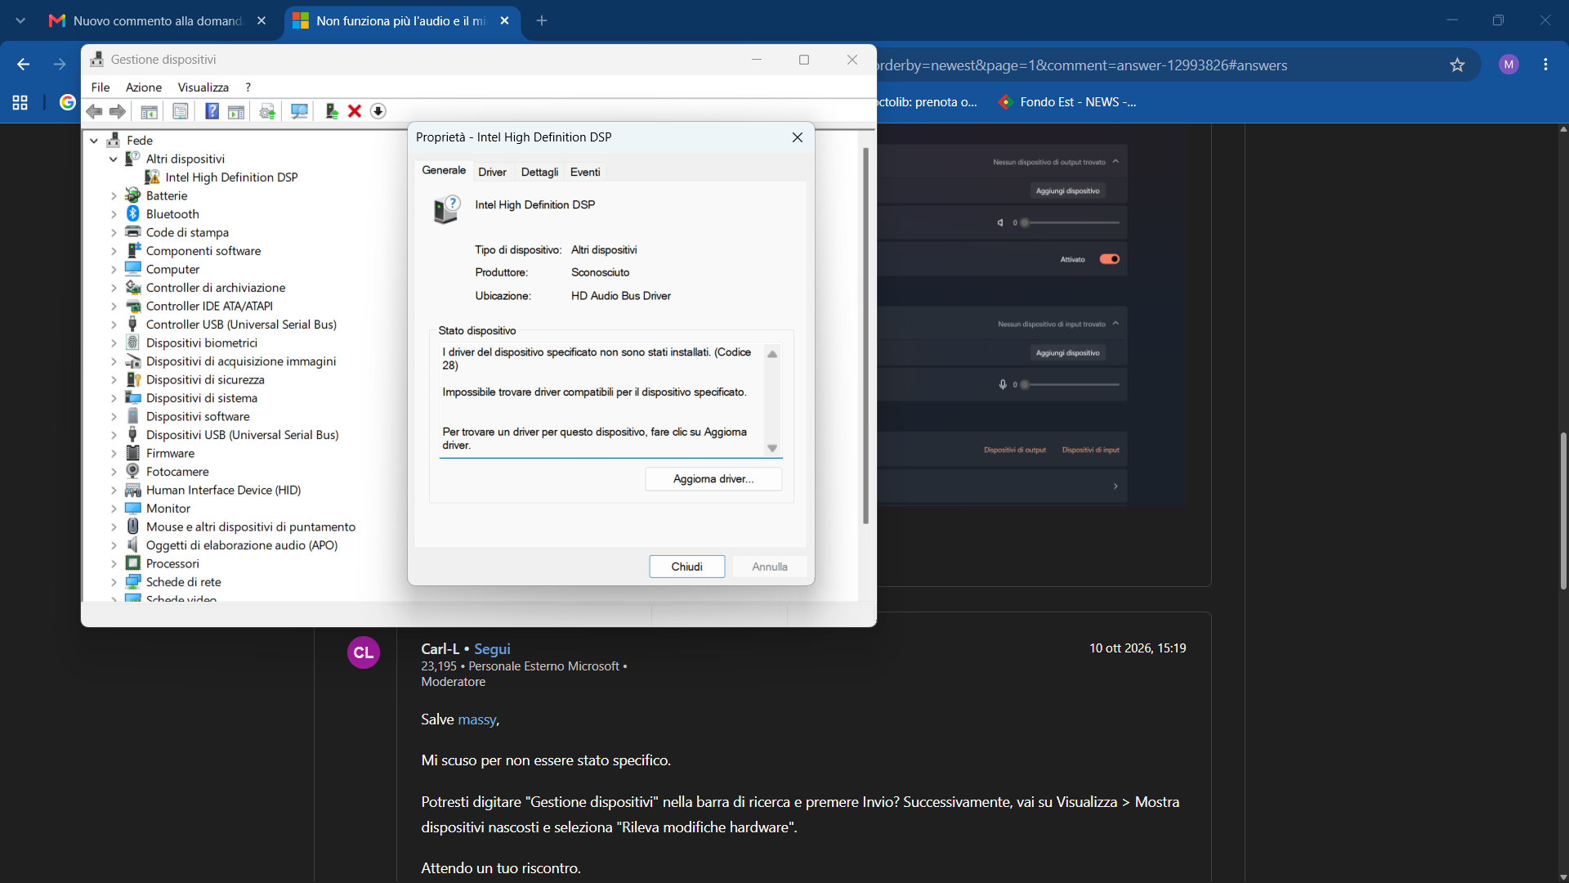The height and width of the screenshot is (883, 1569).
Task: Collapse the Fede root node
Action: (x=94, y=141)
